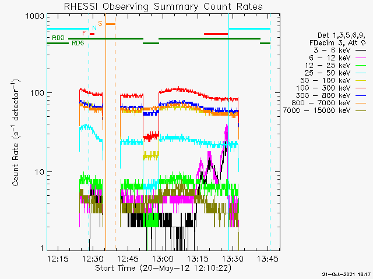
Task: Click the chart title RHESSI Observing Summary Count Rates
Action: click(x=163, y=6)
